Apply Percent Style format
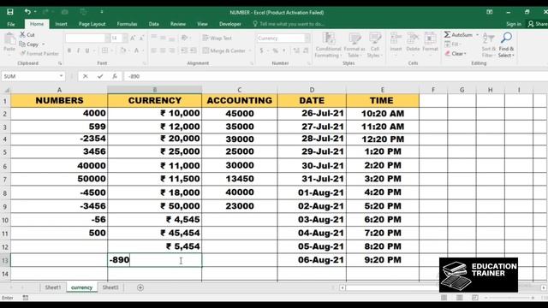 pyautogui.click(x=276, y=50)
